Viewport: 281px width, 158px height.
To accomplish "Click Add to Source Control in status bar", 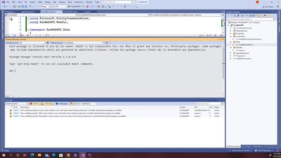I will [240, 151].
